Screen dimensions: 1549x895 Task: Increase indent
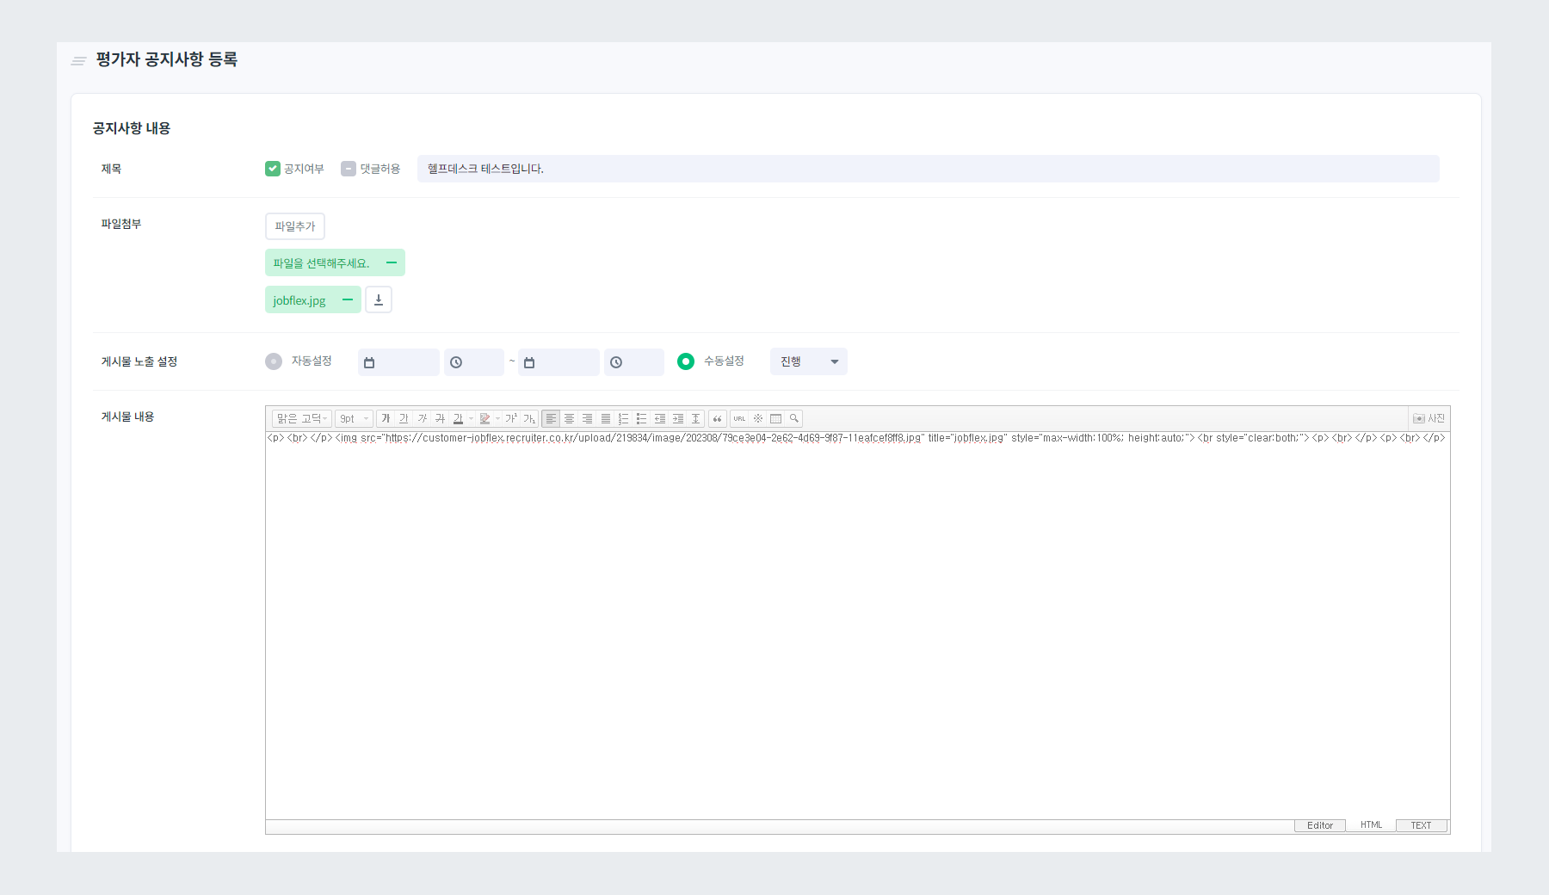(677, 418)
